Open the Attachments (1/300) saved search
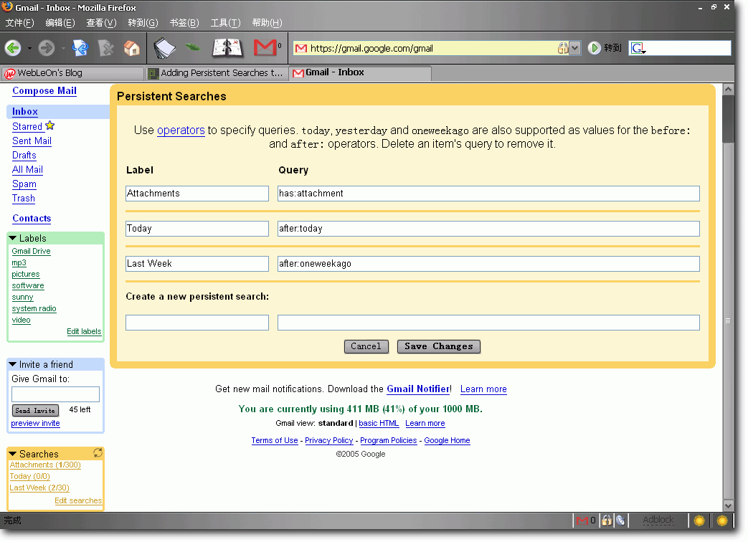The height and width of the screenshot is (542, 748). click(x=45, y=465)
